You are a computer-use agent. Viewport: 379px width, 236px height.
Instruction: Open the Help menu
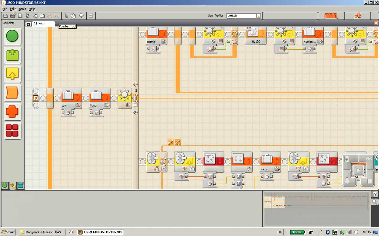[x=32, y=9]
